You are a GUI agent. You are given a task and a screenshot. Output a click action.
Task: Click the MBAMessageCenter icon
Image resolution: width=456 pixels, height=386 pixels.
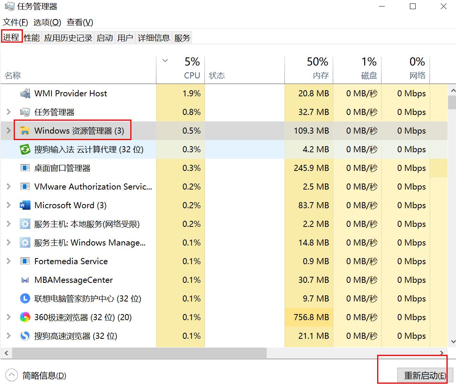25,280
